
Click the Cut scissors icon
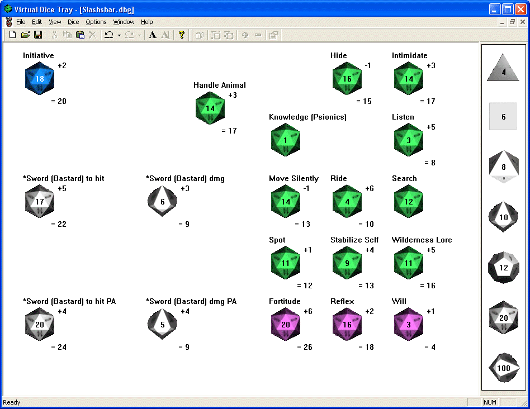pyautogui.click(x=54, y=35)
